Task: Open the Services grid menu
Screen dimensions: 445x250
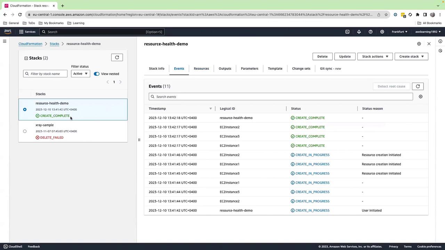Action: click(x=27, y=32)
